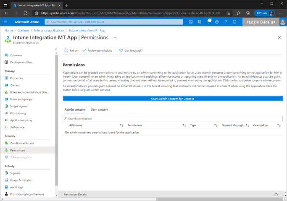Open portal settings gear
The image size is (287, 201).
[x=217, y=22]
